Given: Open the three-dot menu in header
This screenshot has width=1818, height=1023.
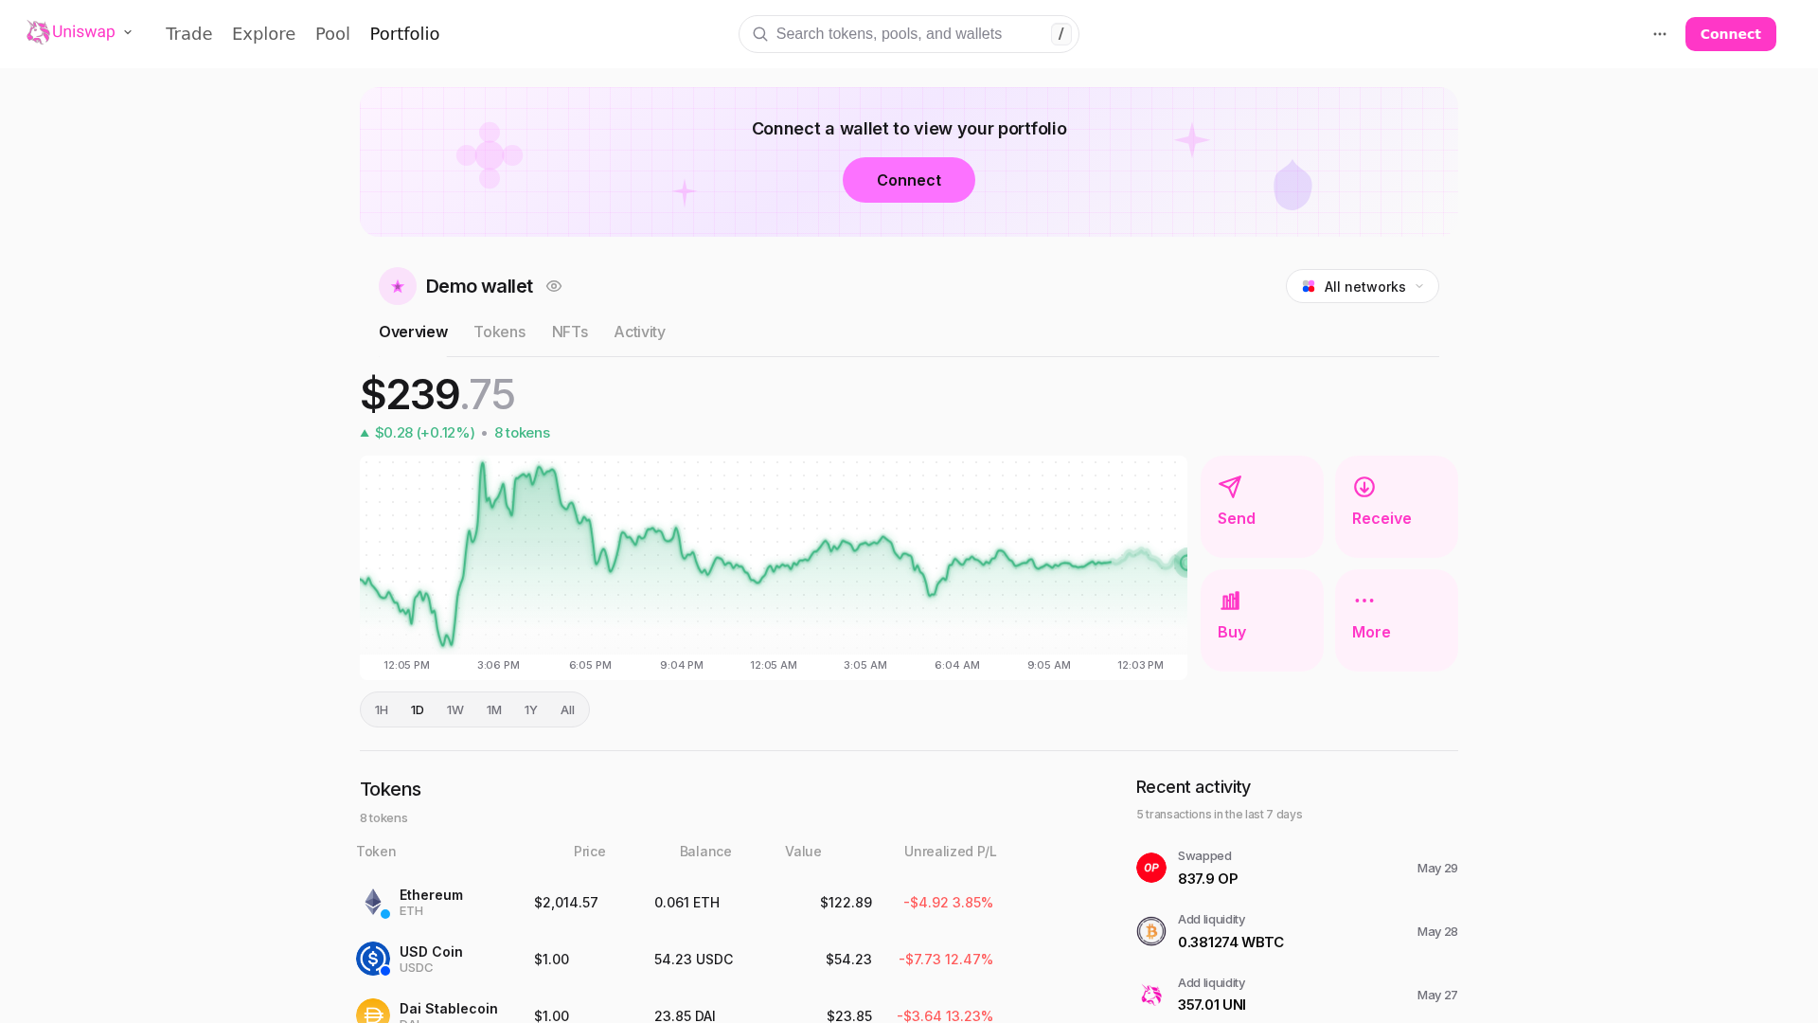Looking at the screenshot, I should click(1660, 34).
